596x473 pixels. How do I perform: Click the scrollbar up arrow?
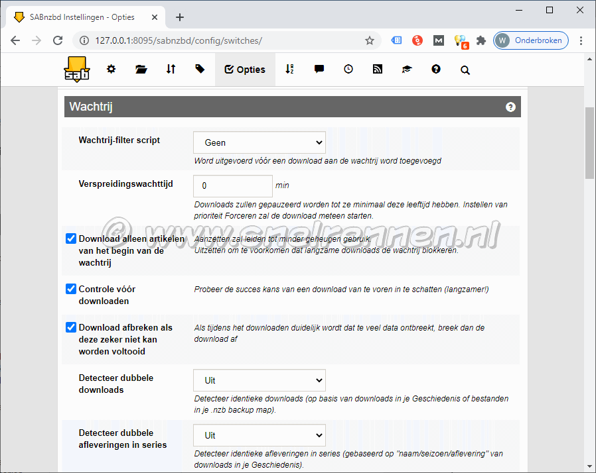(x=589, y=59)
